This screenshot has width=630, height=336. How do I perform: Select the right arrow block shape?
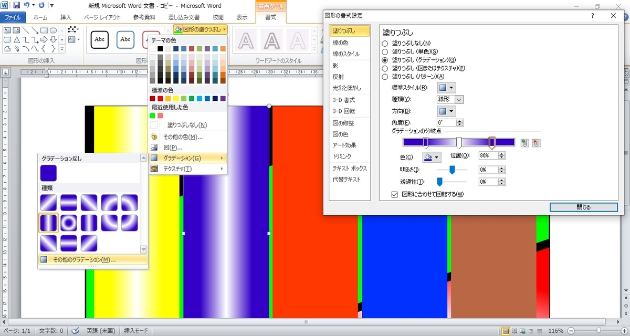point(45,40)
